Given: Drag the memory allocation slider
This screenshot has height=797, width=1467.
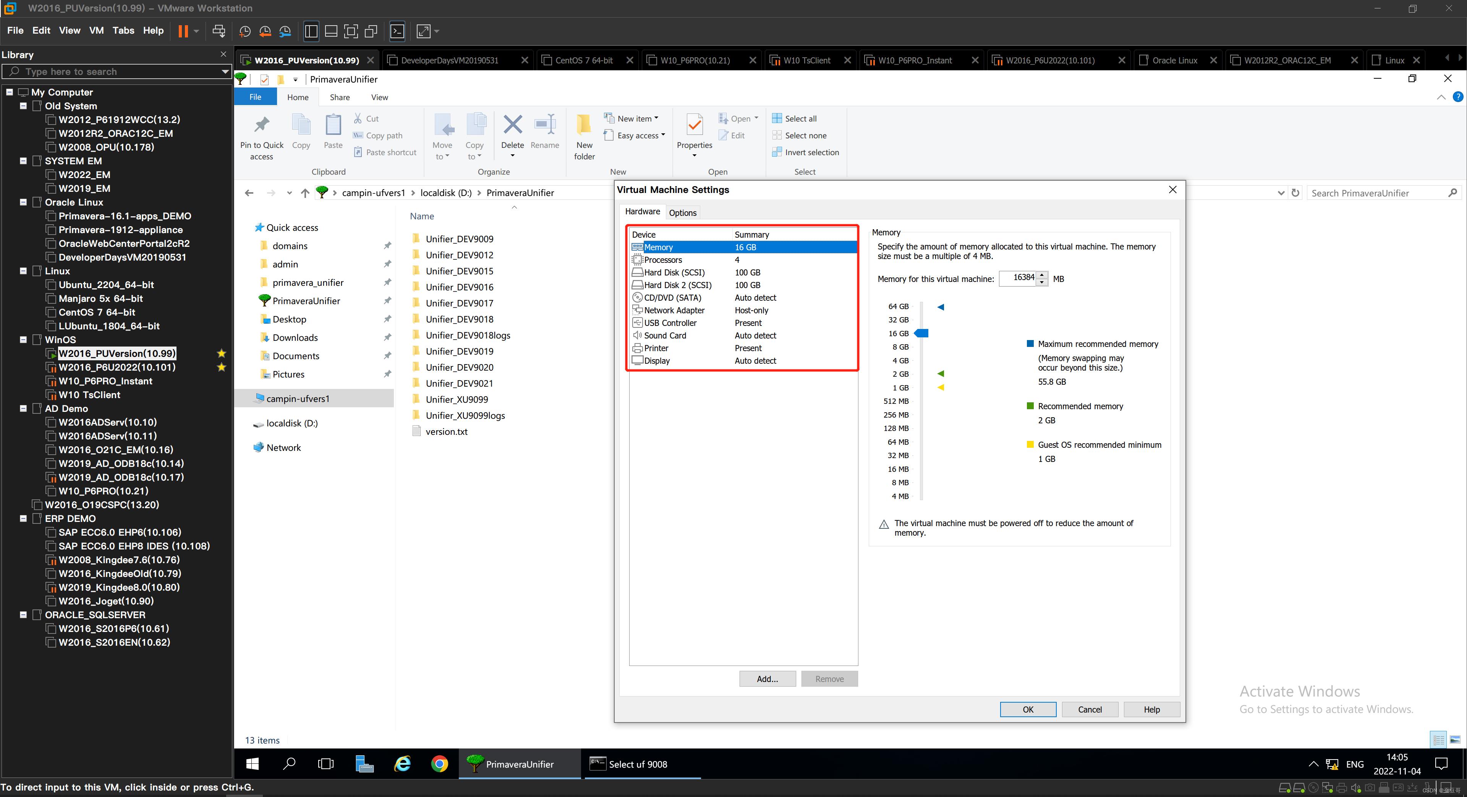Looking at the screenshot, I should coord(922,333).
